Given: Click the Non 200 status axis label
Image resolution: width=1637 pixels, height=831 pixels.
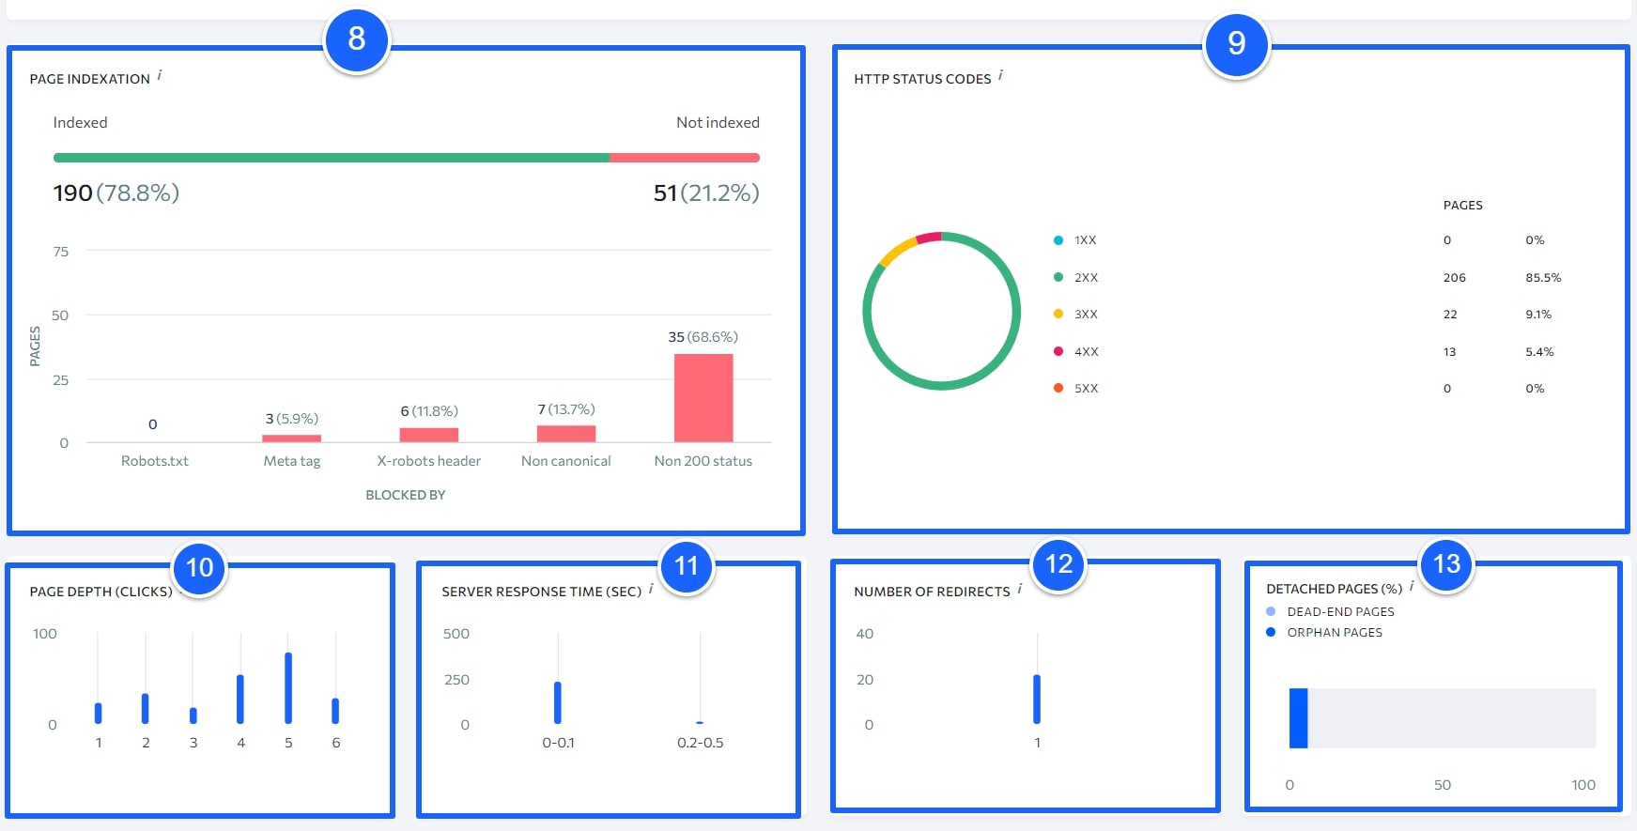Looking at the screenshot, I should click(x=703, y=461).
